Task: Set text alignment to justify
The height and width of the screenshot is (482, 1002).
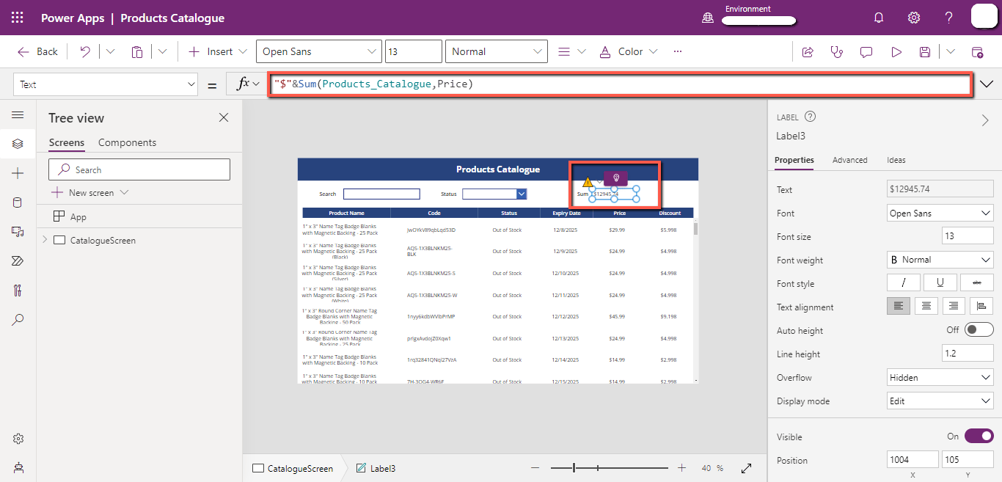Action: [x=981, y=307]
